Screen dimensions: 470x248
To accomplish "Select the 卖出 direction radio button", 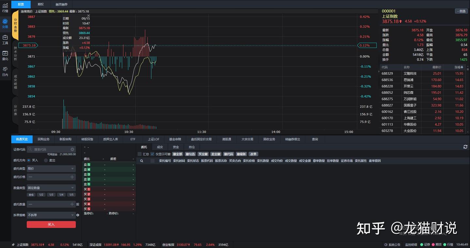I will (x=46, y=160).
